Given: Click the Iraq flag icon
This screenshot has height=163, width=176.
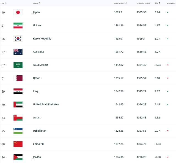Looking at the screenshot, I should tap(18, 91).
